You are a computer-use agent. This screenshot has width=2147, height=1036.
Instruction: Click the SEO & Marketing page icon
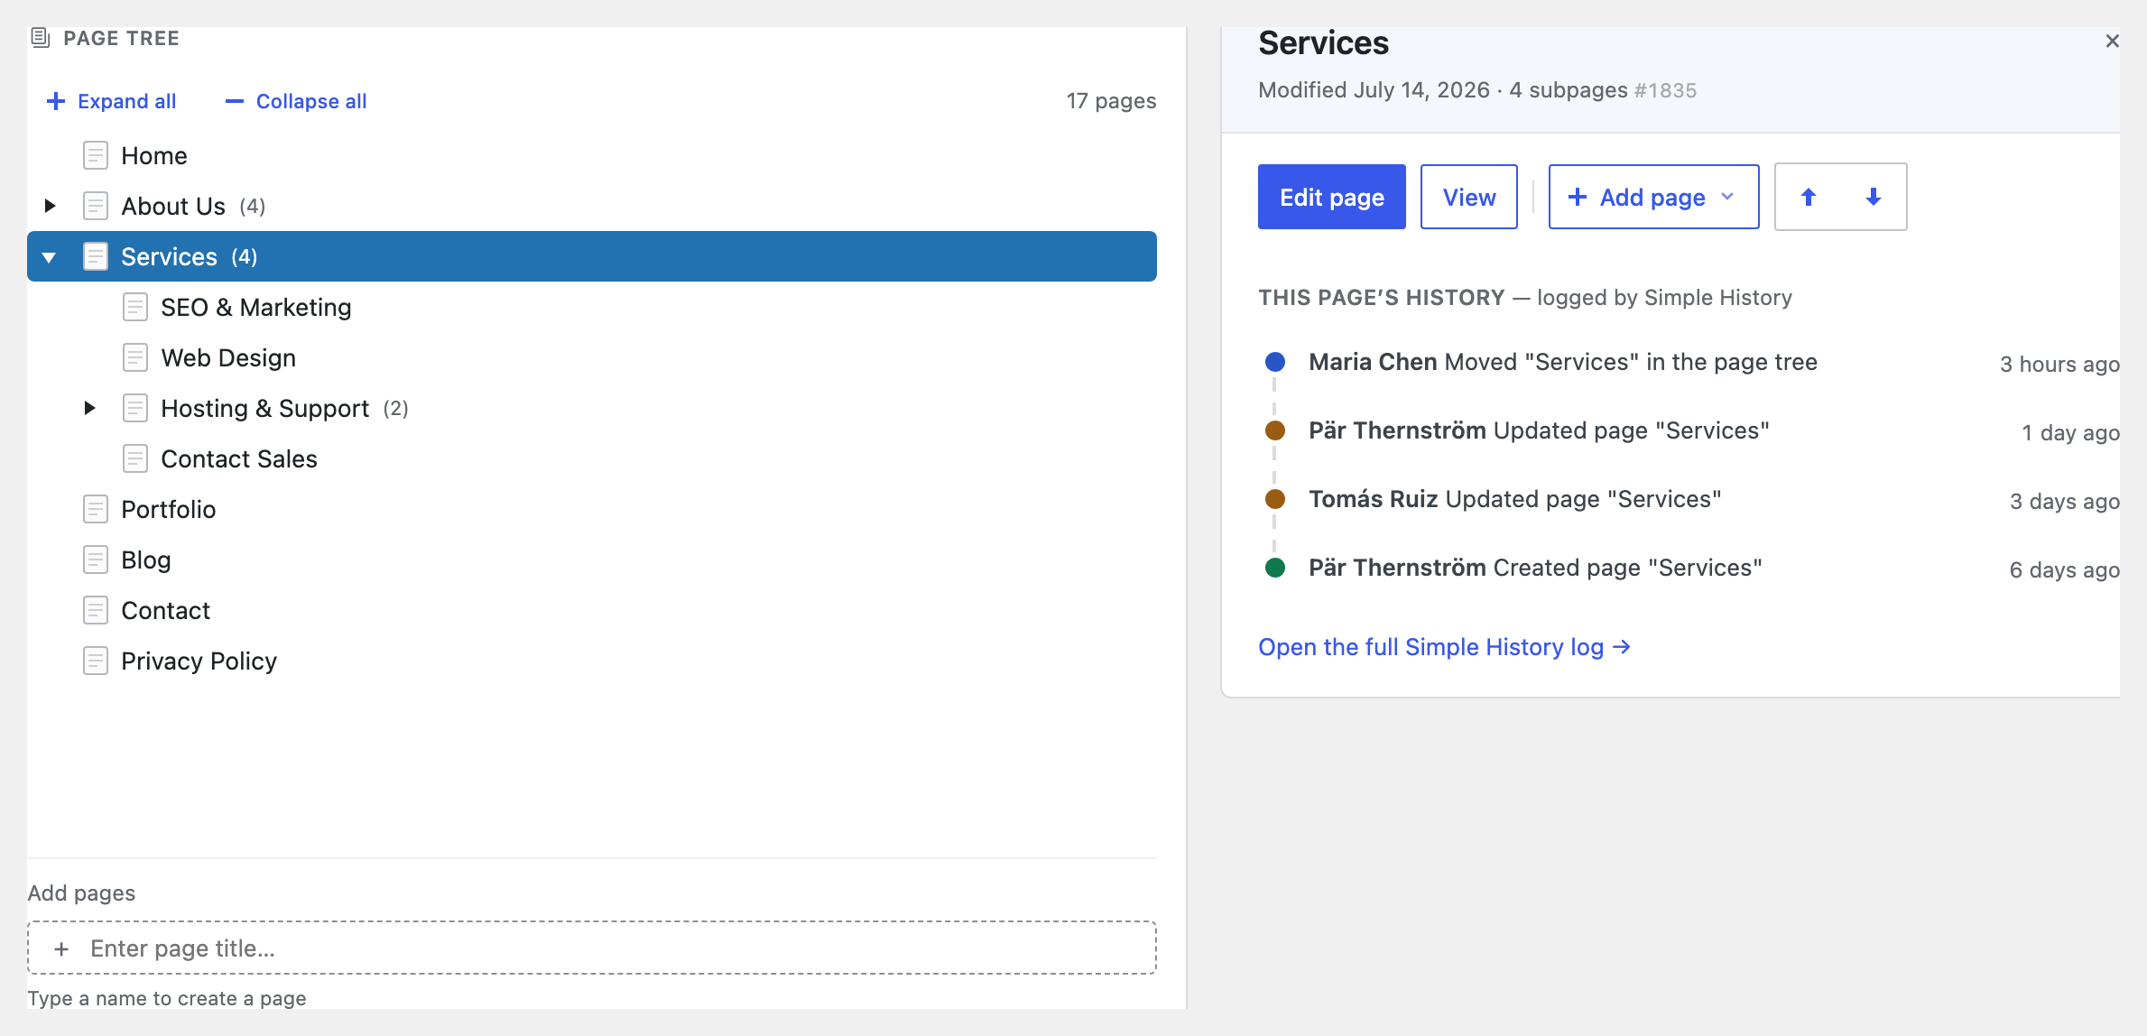pos(135,307)
